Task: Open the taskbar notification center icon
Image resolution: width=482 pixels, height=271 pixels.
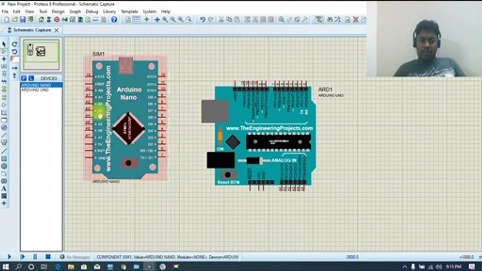Action: (x=472, y=266)
